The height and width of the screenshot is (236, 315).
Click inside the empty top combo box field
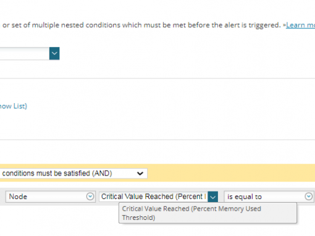[25, 53]
